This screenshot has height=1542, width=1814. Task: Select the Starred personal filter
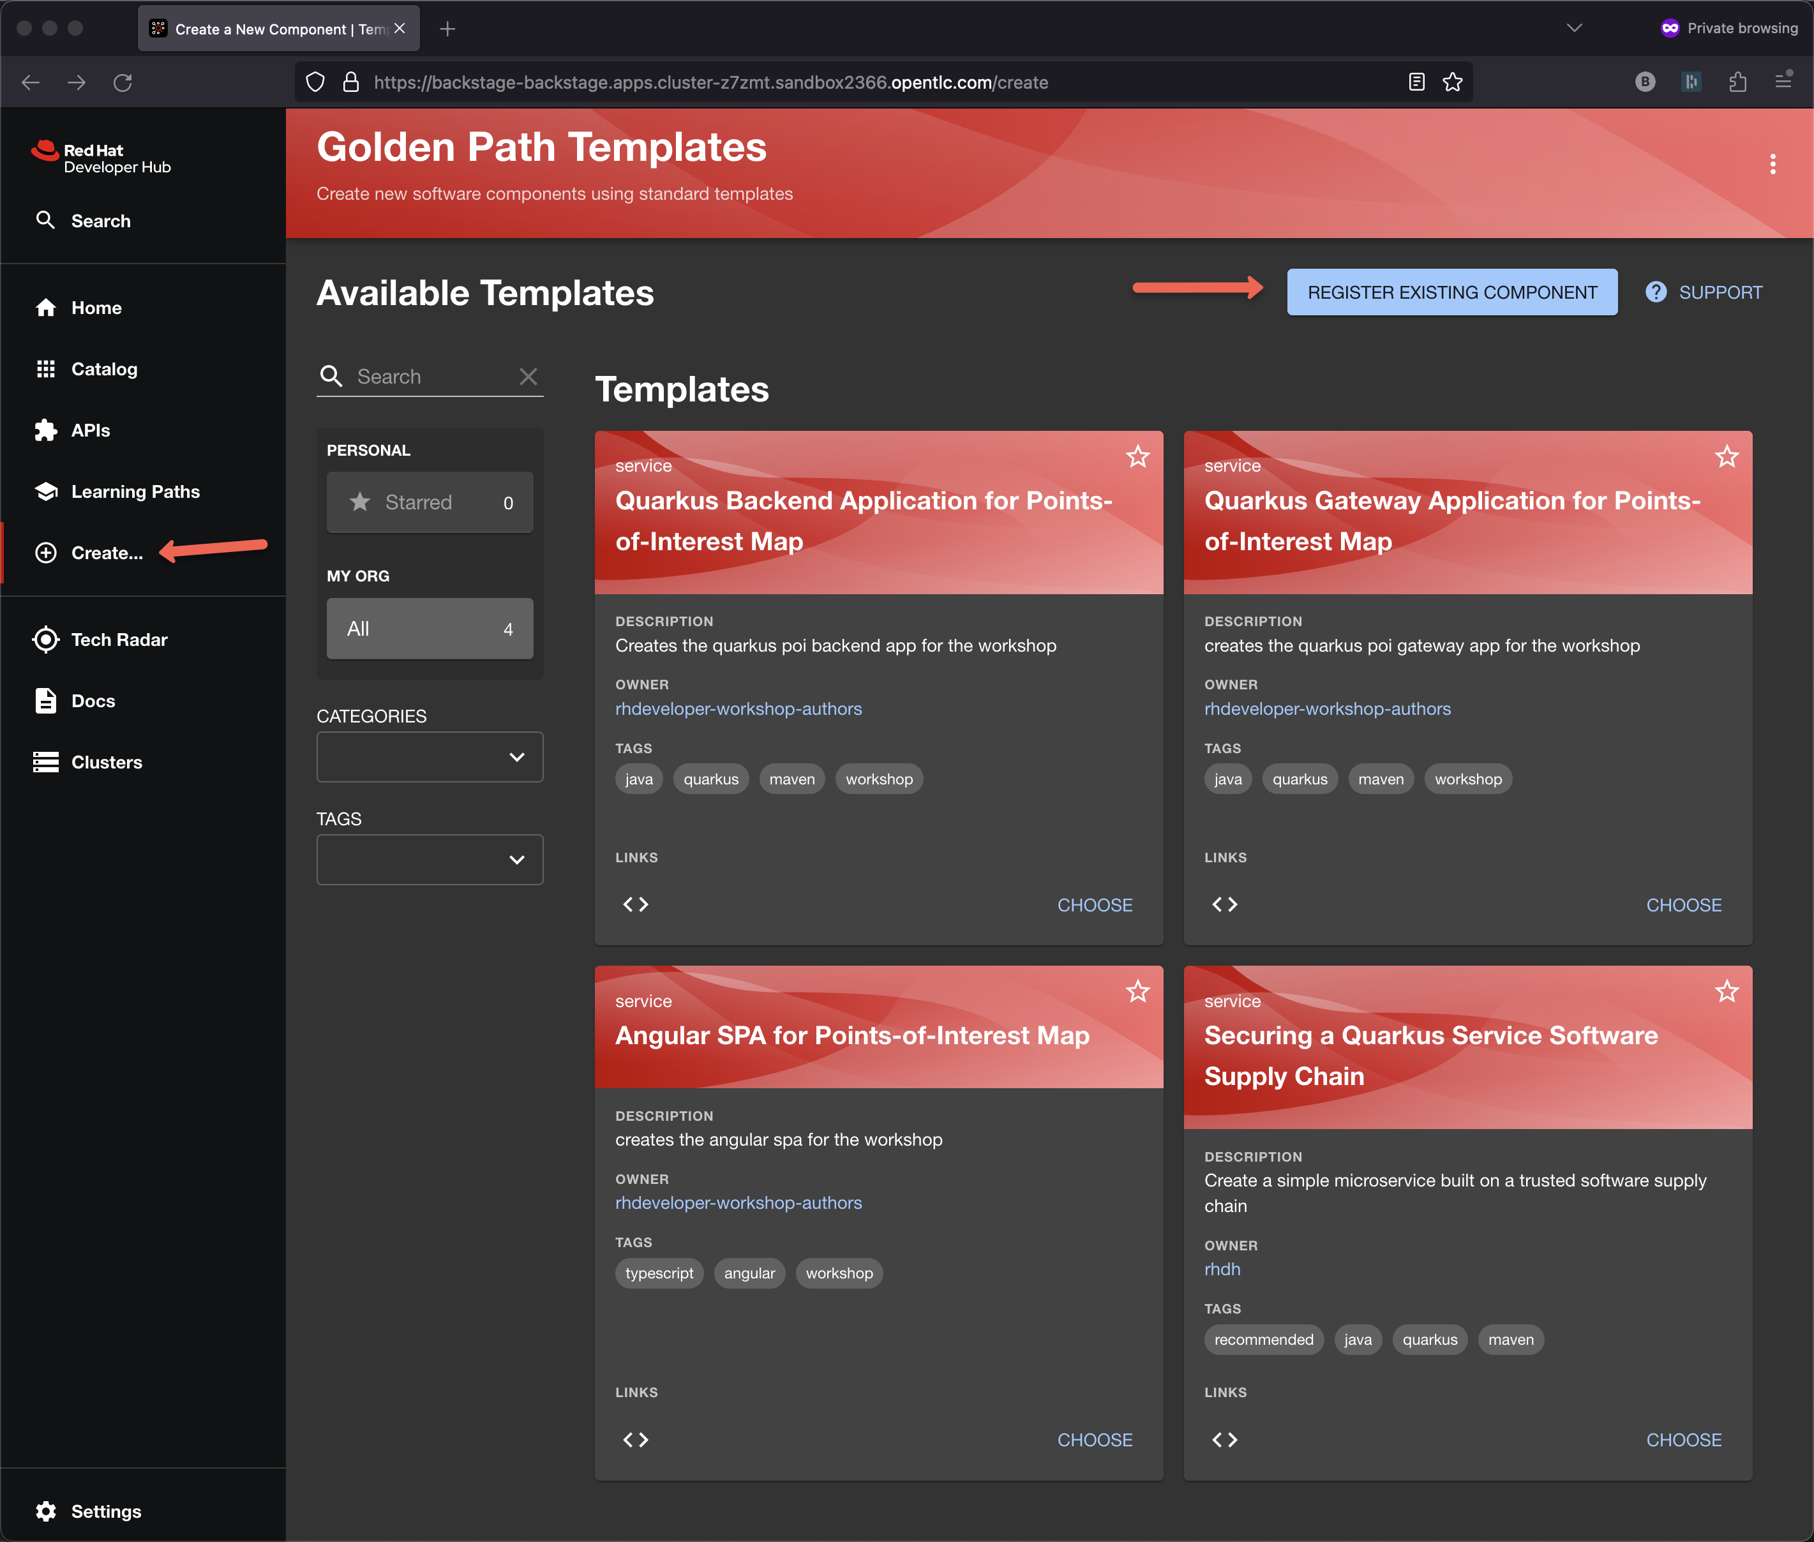coord(429,503)
